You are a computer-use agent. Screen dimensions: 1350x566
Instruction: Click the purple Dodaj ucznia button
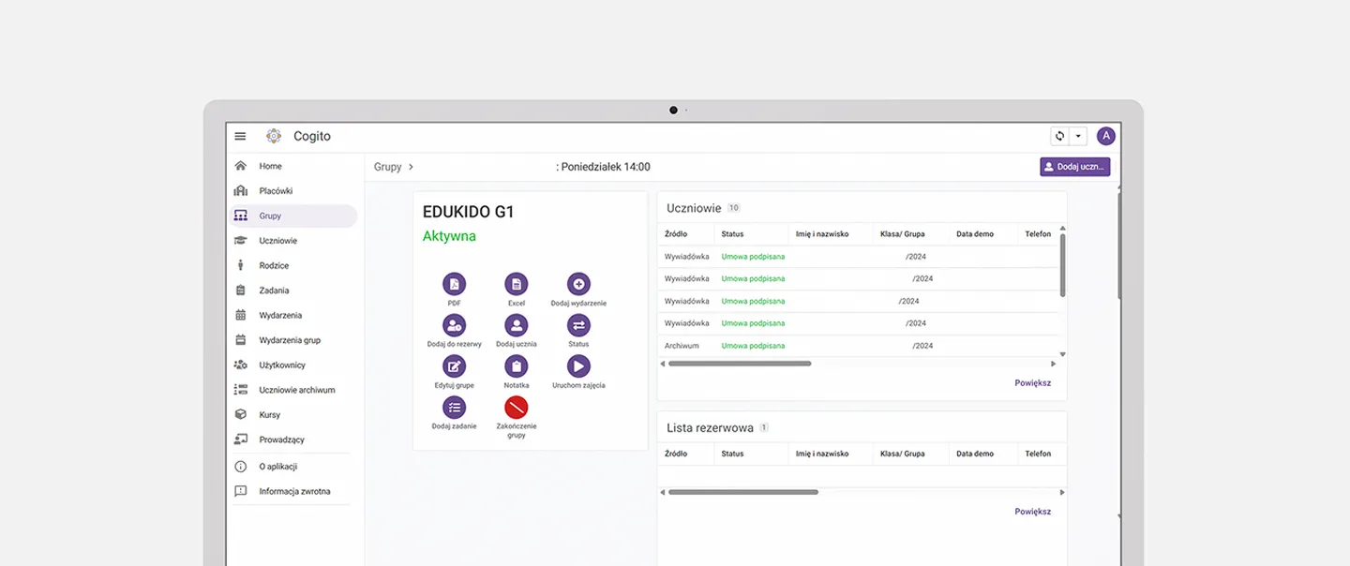tap(1075, 167)
